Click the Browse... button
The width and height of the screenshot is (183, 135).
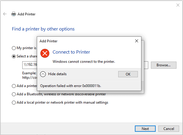click(x=163, y=65)
